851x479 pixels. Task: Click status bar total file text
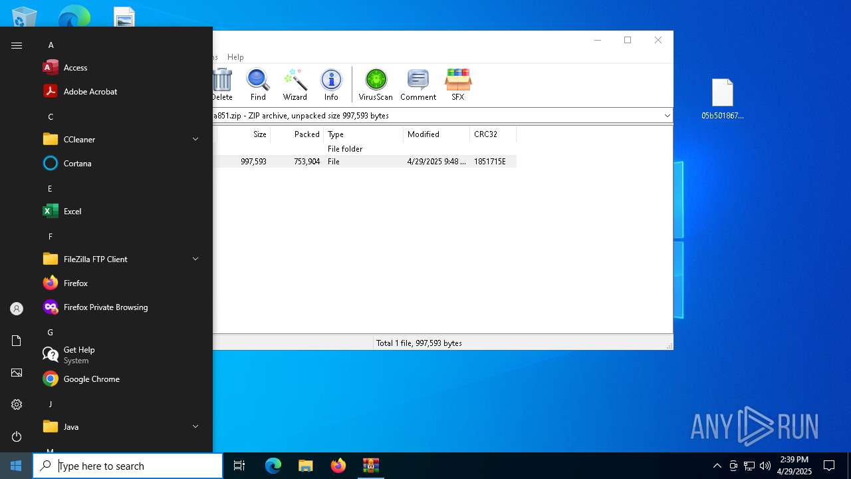419,343
